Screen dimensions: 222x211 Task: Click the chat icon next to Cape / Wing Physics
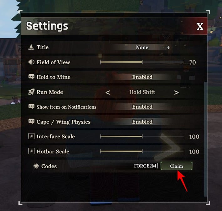(31, 121)
